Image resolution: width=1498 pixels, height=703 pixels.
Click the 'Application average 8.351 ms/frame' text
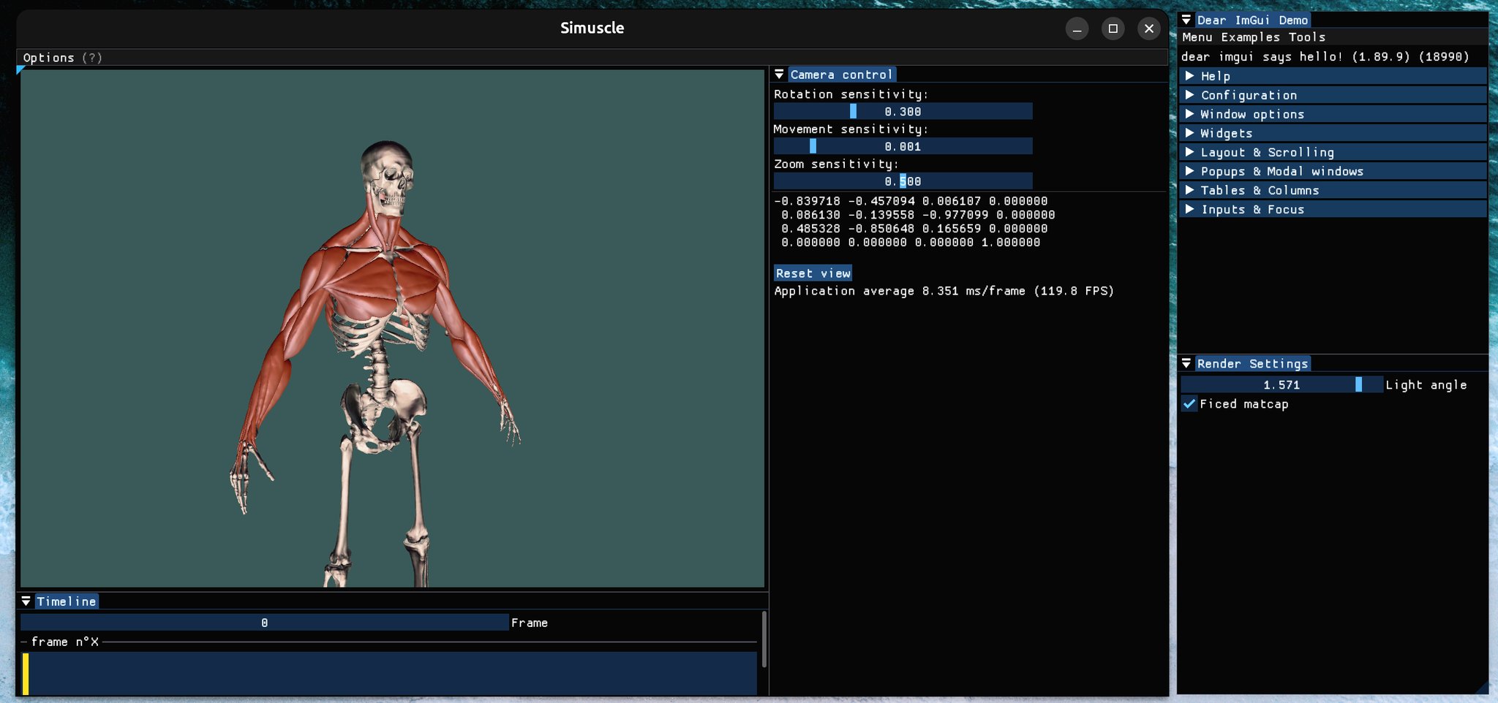pyautogui.click(x=900, y=291)
